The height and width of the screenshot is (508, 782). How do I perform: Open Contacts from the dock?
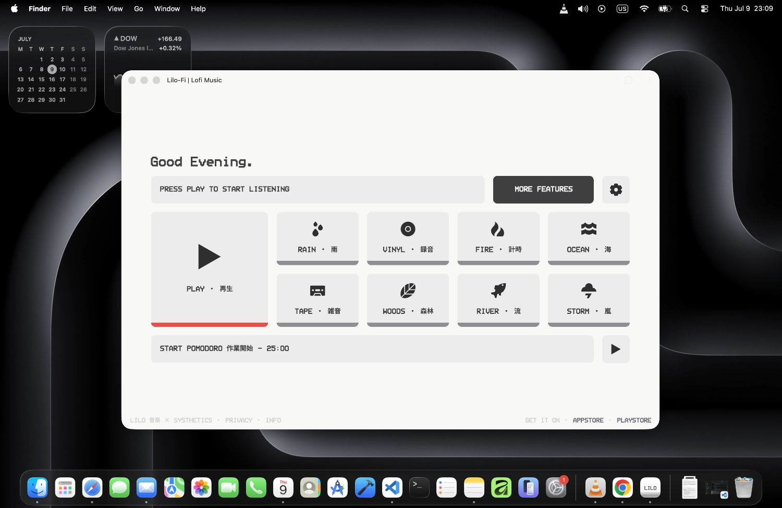click(x=310, y=488)
